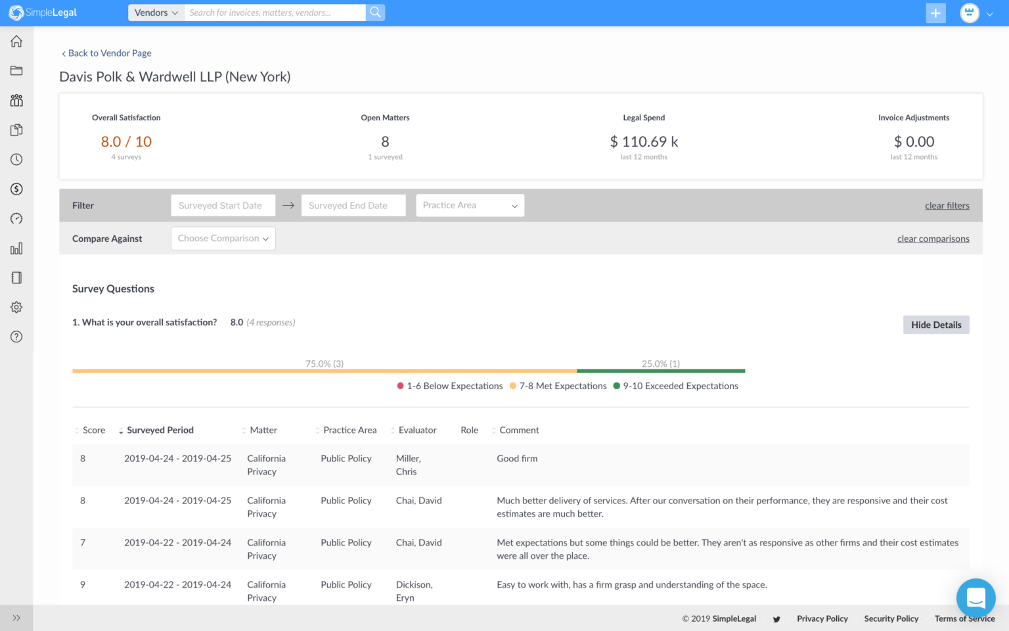Sort table by Surveyed Period column
Screen dimensions: 1009x631
point(160,431)
